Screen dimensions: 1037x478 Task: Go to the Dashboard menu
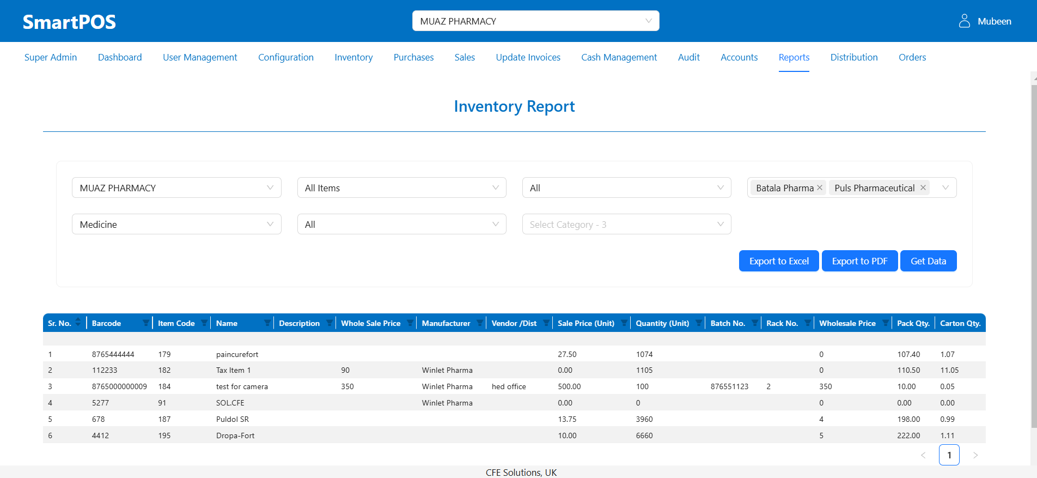(x=120, y=57)
